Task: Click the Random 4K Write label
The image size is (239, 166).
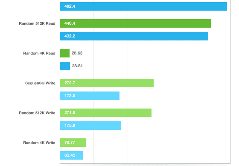Action: [39, 143]
